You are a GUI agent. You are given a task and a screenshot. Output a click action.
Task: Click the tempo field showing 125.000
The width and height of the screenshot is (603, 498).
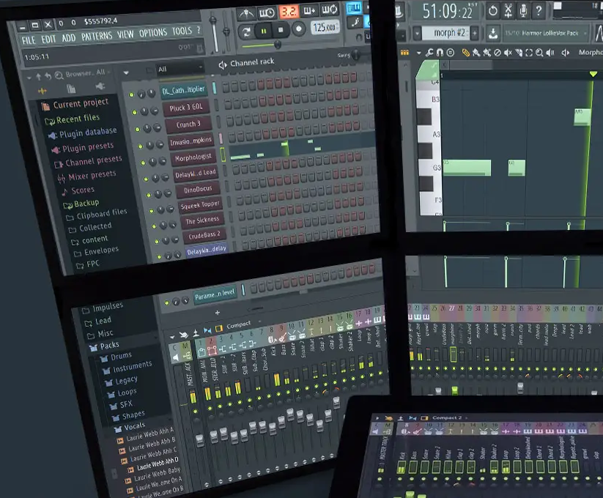coord(325,27)
